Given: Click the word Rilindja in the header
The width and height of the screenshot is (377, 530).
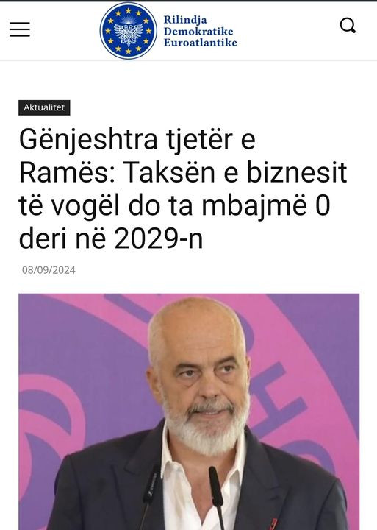Looking at the screenshot, I should pos(185,20).
